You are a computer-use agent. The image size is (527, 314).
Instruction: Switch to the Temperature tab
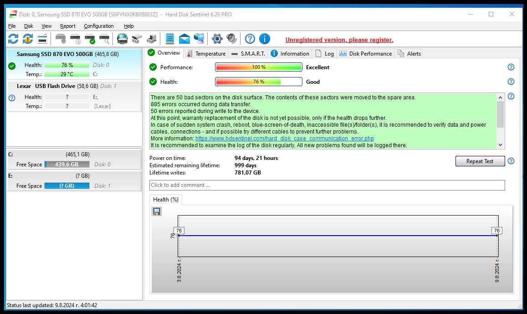pos(206,54)
